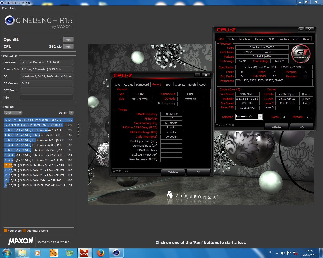Minimize the CPU-Z Memory window
The height and width of the screenshot is (258, 323).
(198, 75)
